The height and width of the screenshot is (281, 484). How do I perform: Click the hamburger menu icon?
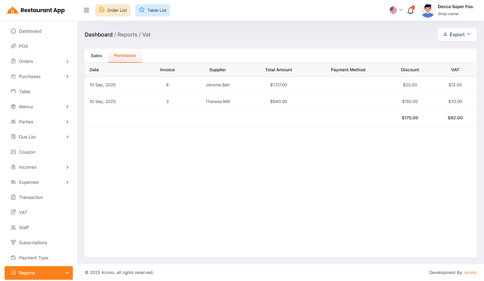tap(87, 10)
